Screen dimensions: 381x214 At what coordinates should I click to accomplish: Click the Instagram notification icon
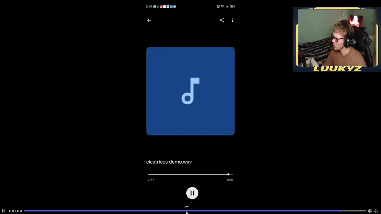(x=161, y=7)
